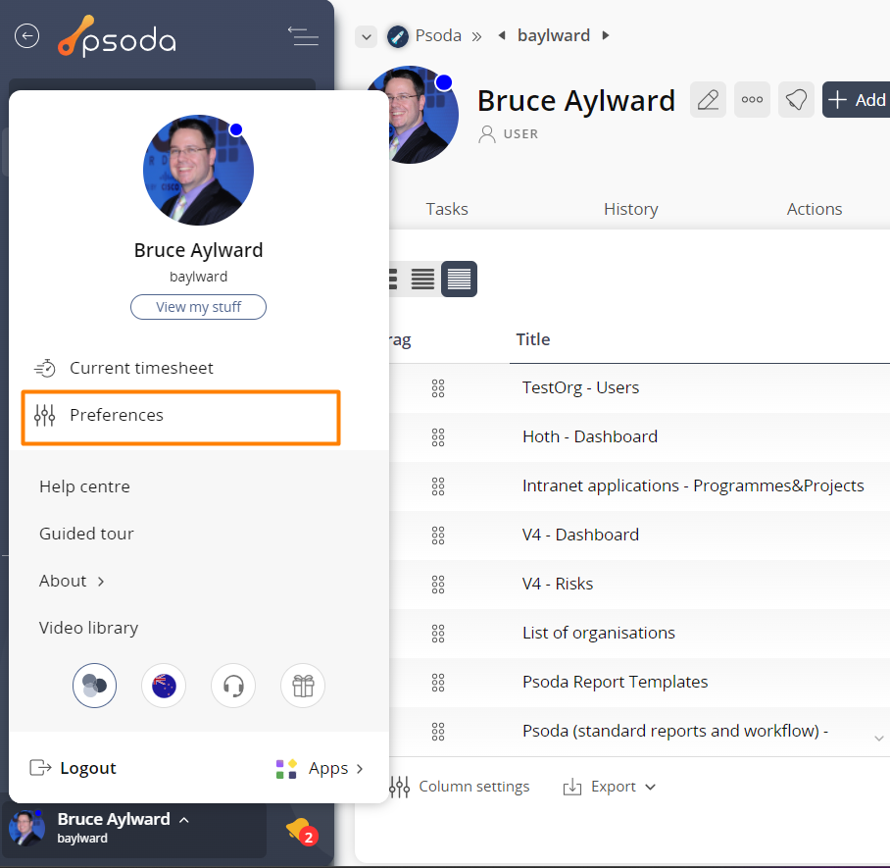Click the Current timesheet stopwatch icon
The height and width of the screenshot is (868, 890).
[x=45, y=368]
